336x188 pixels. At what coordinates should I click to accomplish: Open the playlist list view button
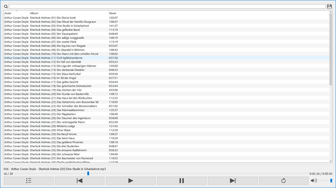[x=28, y=181]
